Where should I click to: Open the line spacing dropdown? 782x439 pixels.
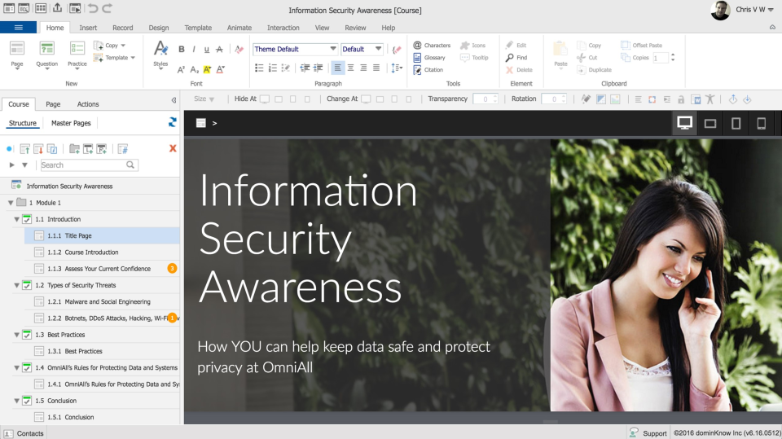pos(397,68)
